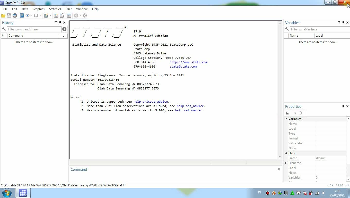Screen dimensions: 350x198
Task: Open the Do-file Editor icon
Action: point(46,15)
